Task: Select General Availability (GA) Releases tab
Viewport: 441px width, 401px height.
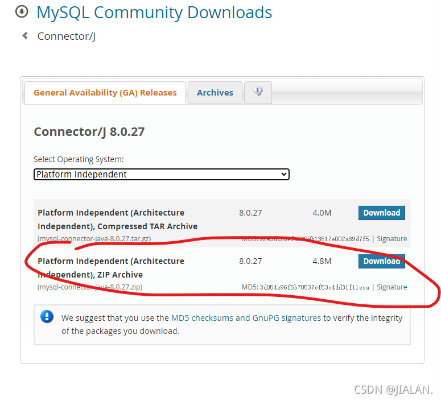Action: 105,93
